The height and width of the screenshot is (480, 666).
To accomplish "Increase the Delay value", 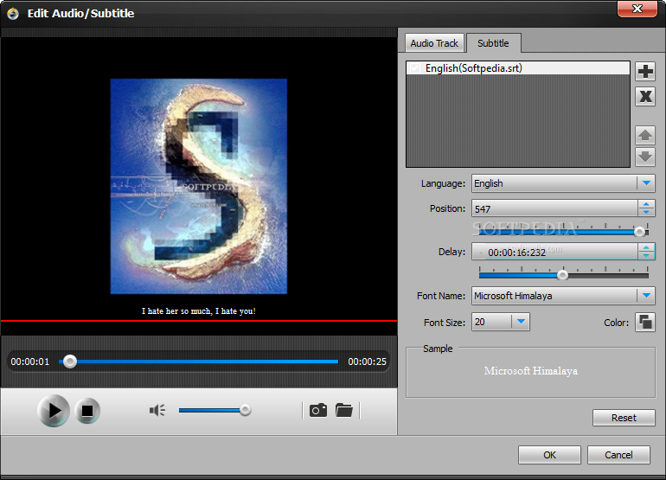I will pyautogui.click(x=646, y=247).
